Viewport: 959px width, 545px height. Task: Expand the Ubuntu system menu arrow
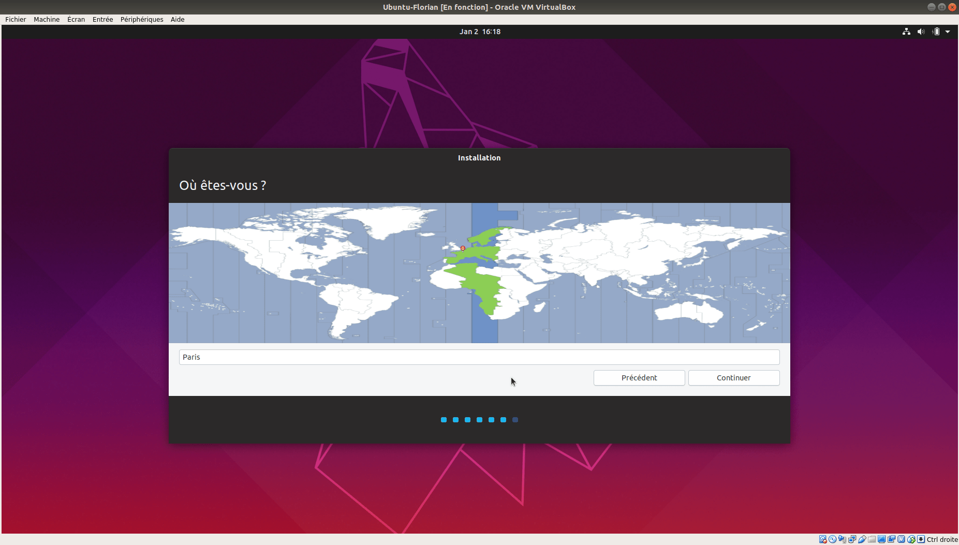948,32
